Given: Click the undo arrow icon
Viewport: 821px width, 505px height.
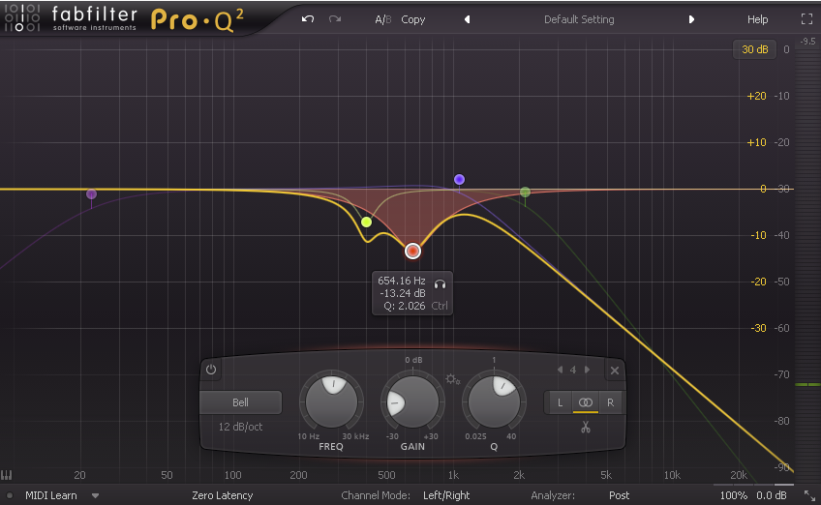Looking at the screenshot, I should [308, 19].
